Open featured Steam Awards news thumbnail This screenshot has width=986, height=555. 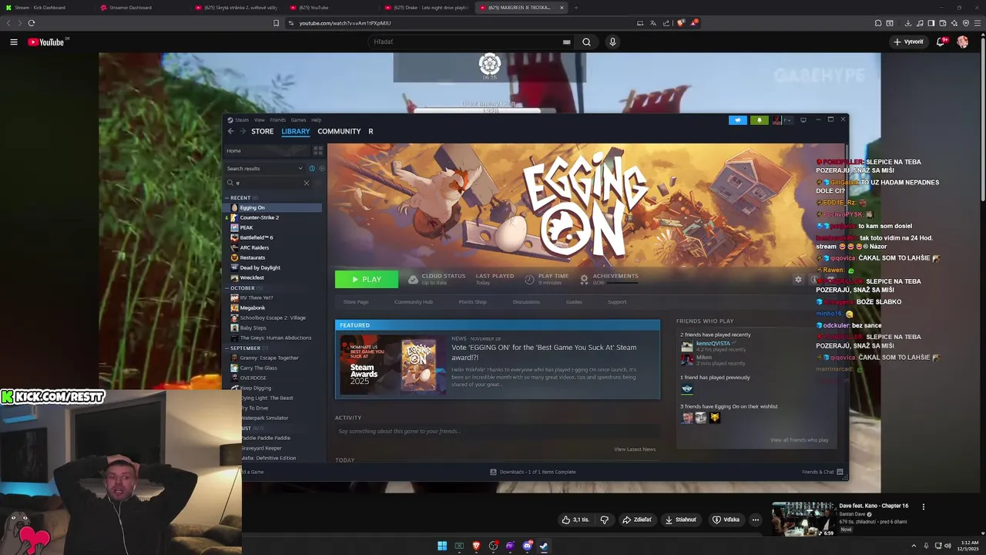click(x=393, y=365)
